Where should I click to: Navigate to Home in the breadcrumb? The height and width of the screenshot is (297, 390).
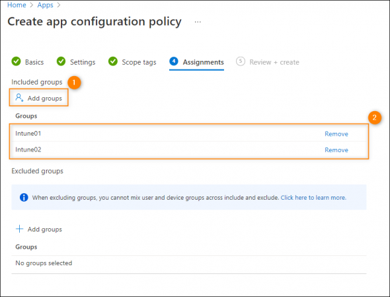click(17, 5)
